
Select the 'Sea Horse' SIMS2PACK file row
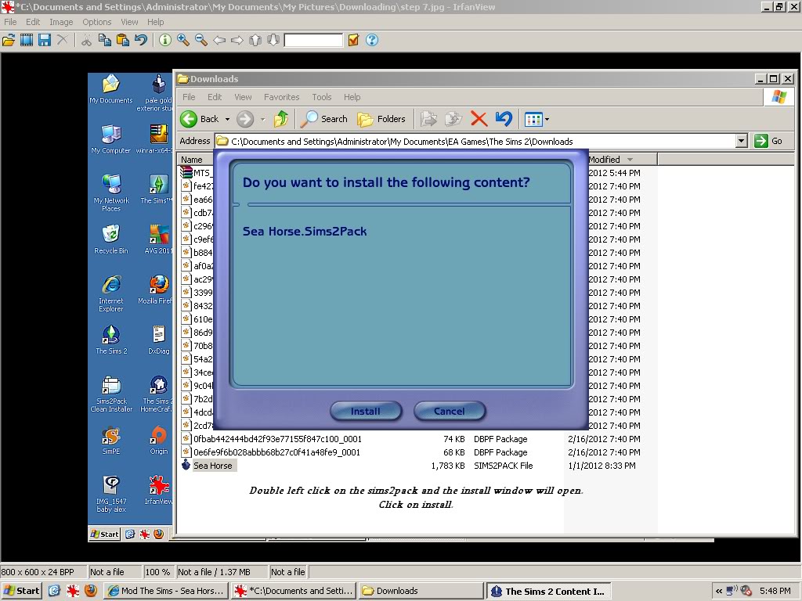(409, 466)
